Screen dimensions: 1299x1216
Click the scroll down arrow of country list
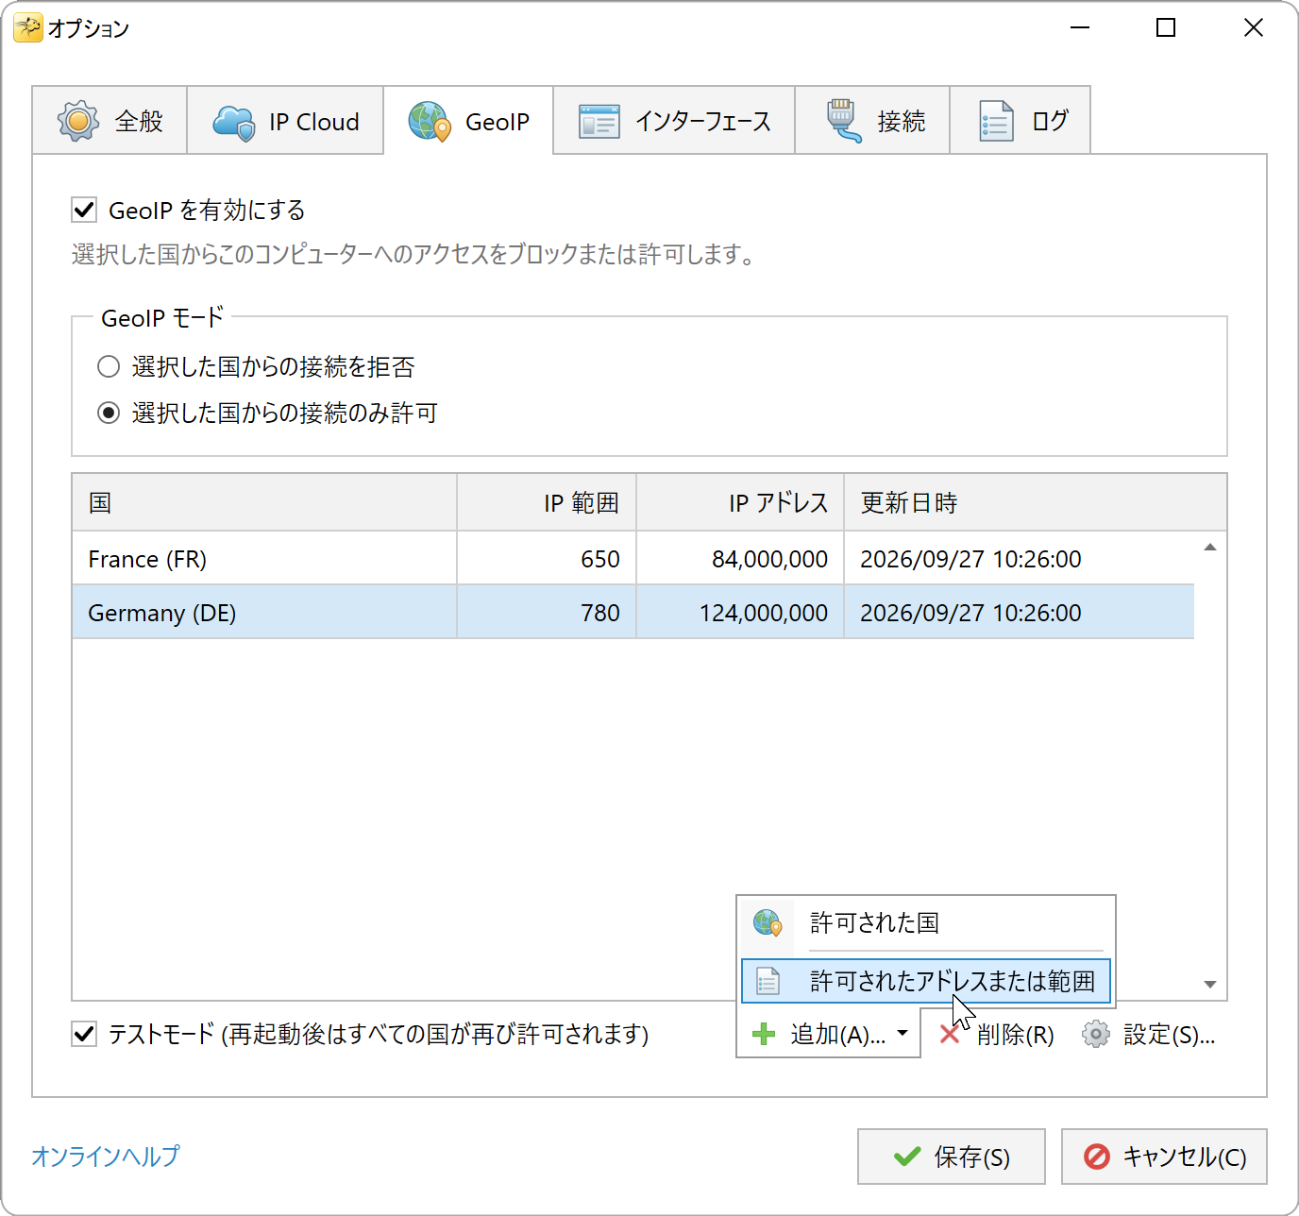tap(1210, 985)
